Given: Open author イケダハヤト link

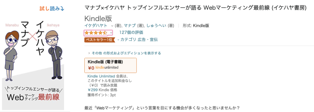Looking at the screenshot, I should (96, 26).
